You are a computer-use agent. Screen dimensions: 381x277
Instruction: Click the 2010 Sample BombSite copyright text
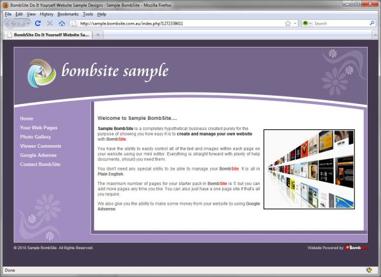click(x=53, y=248)
